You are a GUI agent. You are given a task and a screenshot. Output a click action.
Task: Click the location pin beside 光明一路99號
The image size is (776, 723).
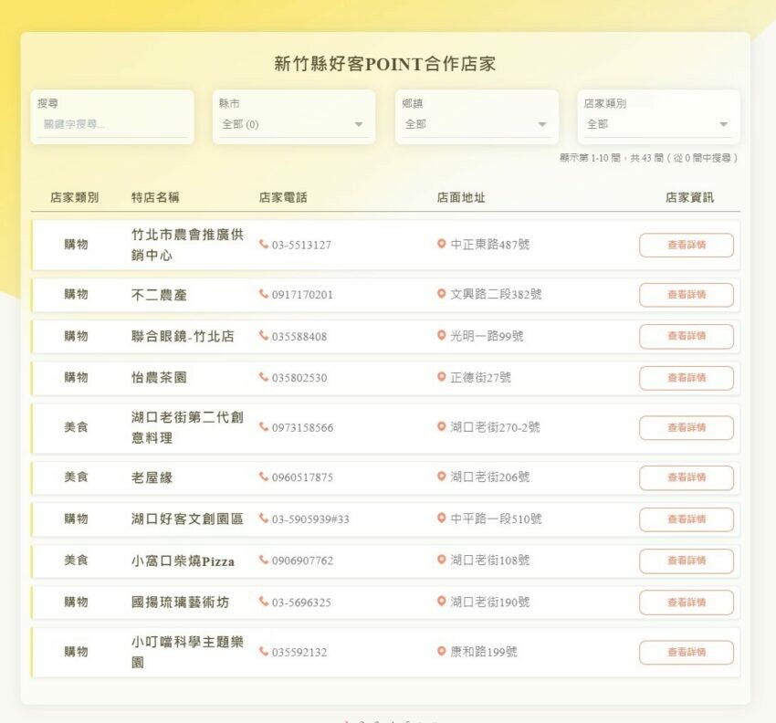point(442,336)
